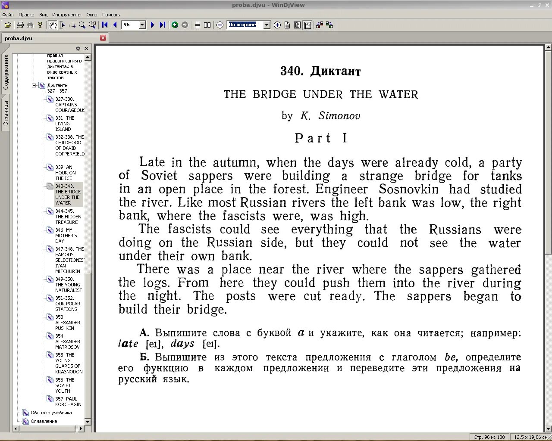Switch to facing pages layout
Screen dimensions: 552x441
[207, 25]
